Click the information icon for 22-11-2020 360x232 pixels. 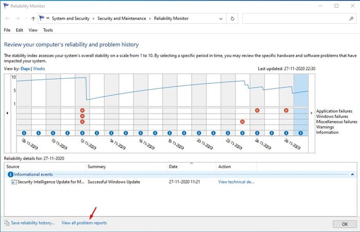tap(228, 133)
